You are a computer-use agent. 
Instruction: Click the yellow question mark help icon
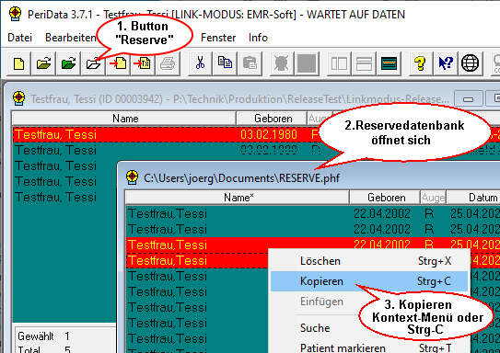[420, 63]
